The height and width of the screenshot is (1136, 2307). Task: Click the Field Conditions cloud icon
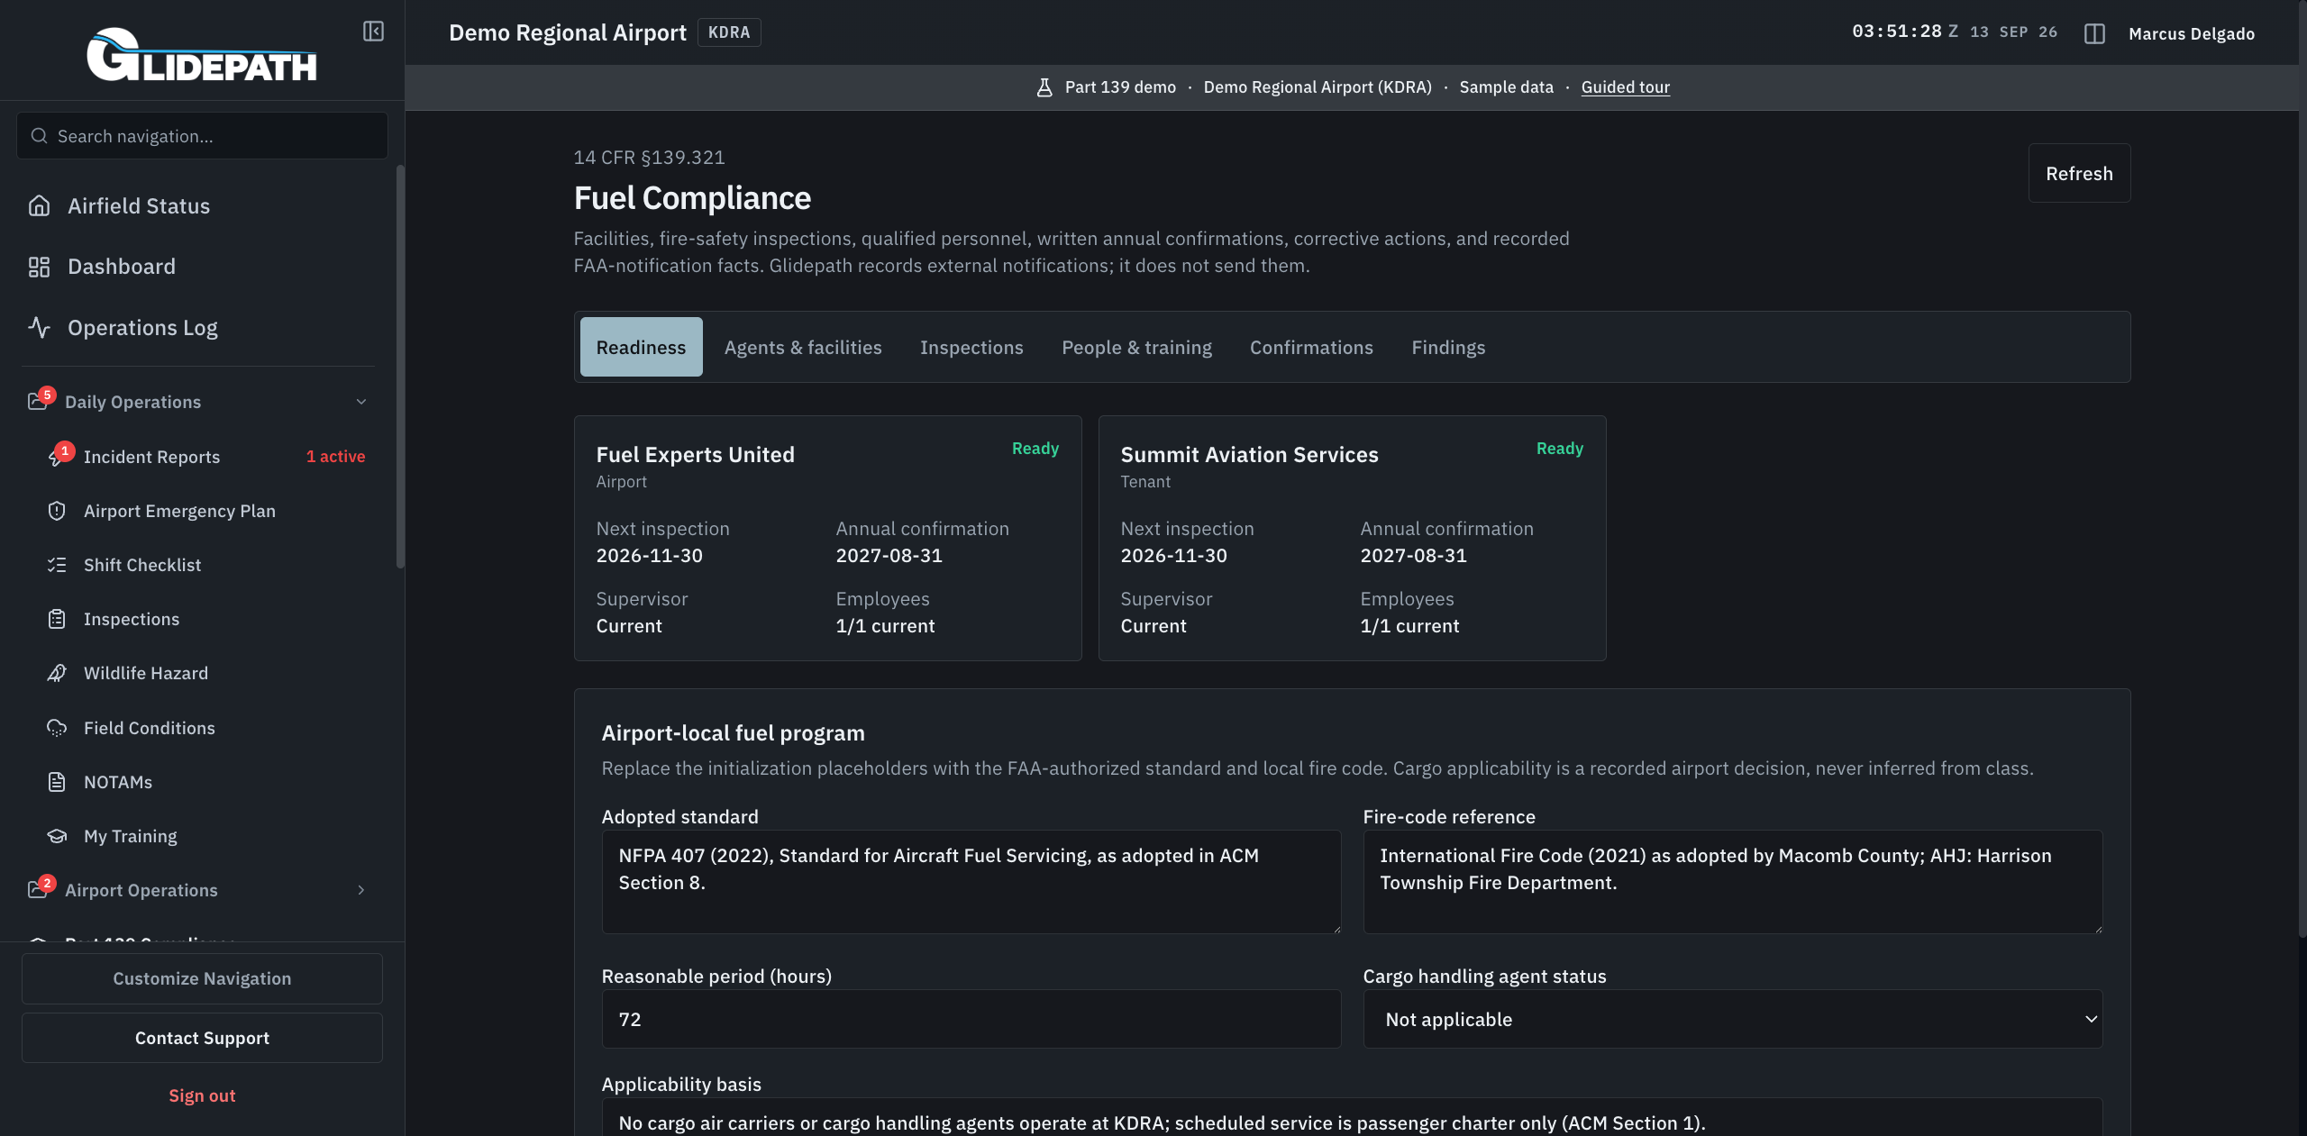[57, 728]
